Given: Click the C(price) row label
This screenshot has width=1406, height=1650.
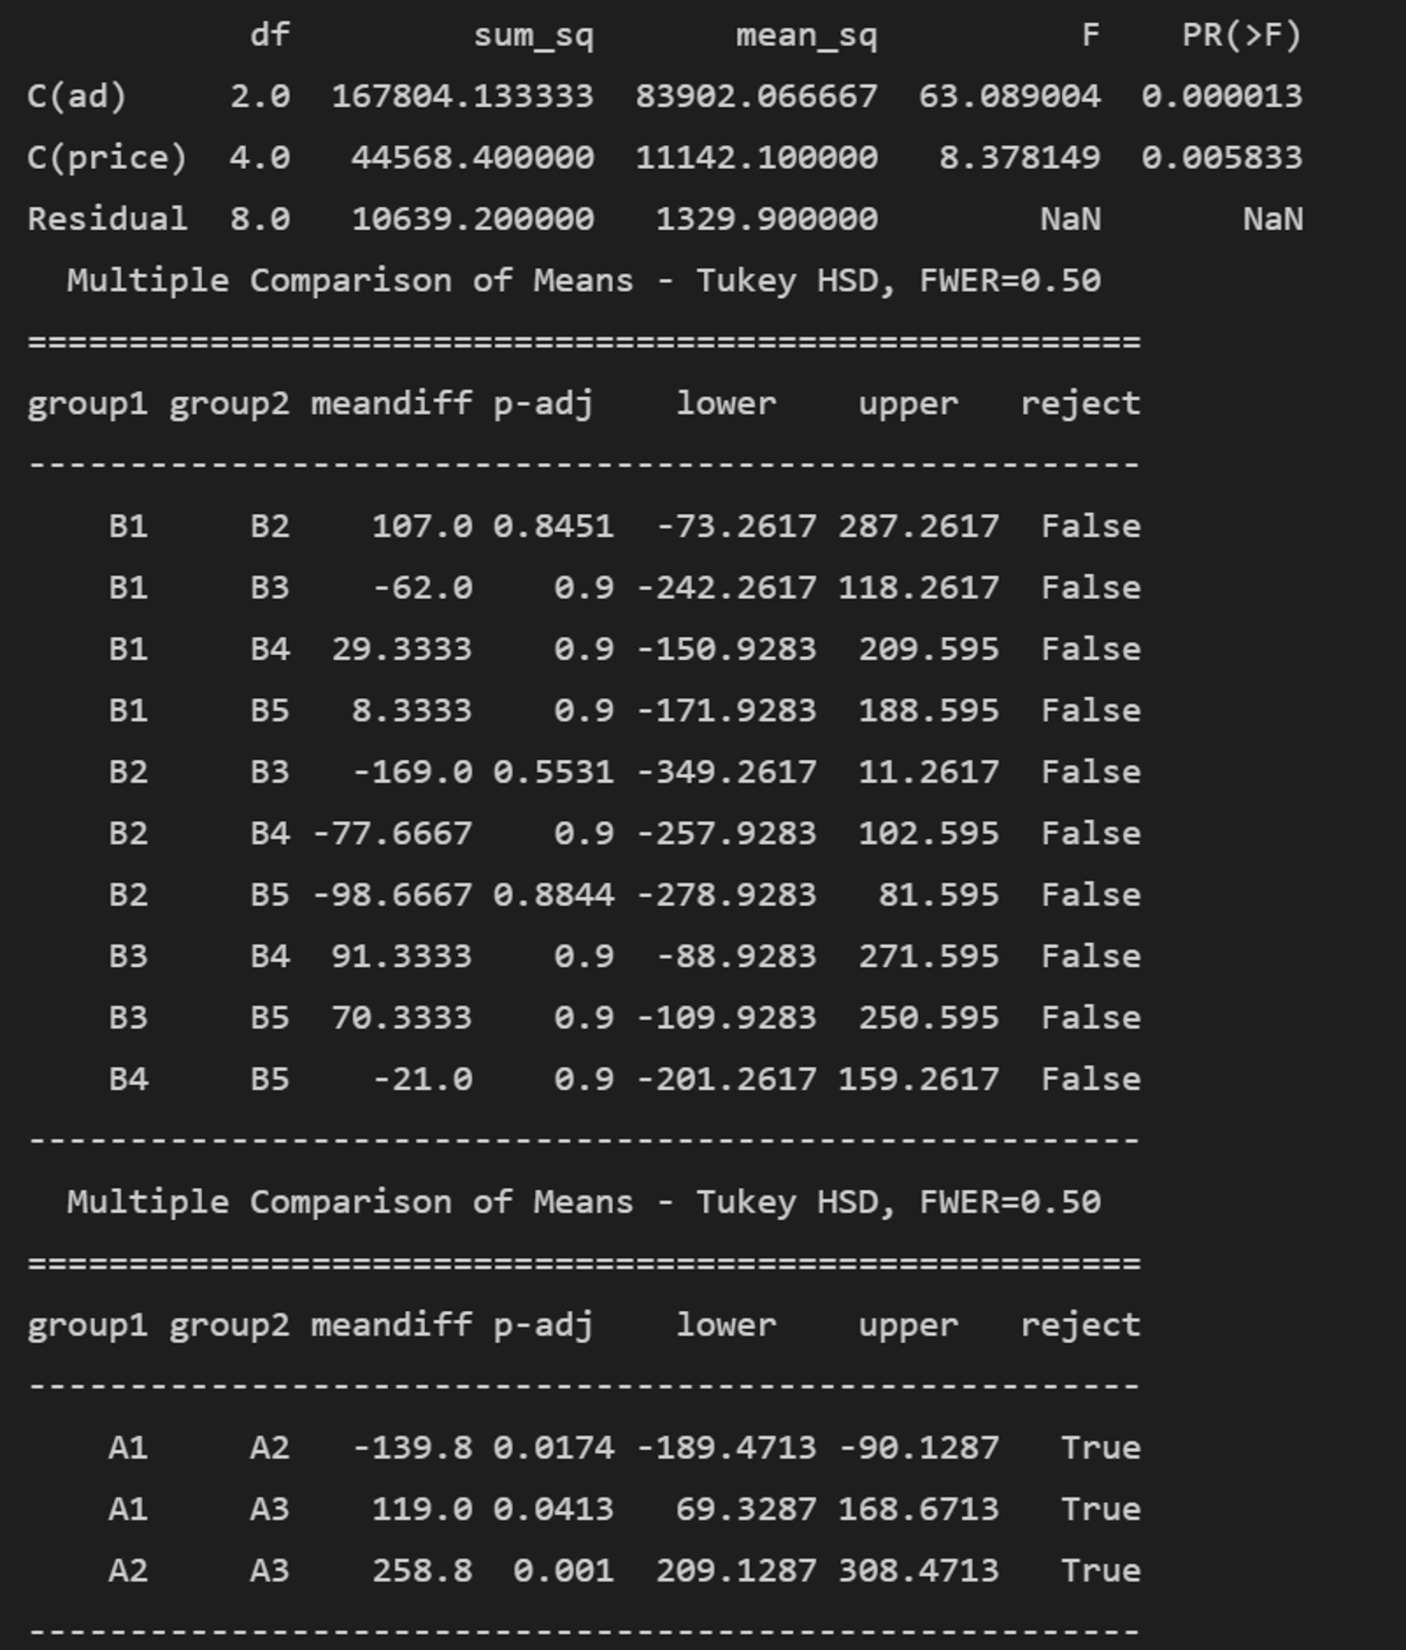Looking at the screenshot, I should 106,158.
